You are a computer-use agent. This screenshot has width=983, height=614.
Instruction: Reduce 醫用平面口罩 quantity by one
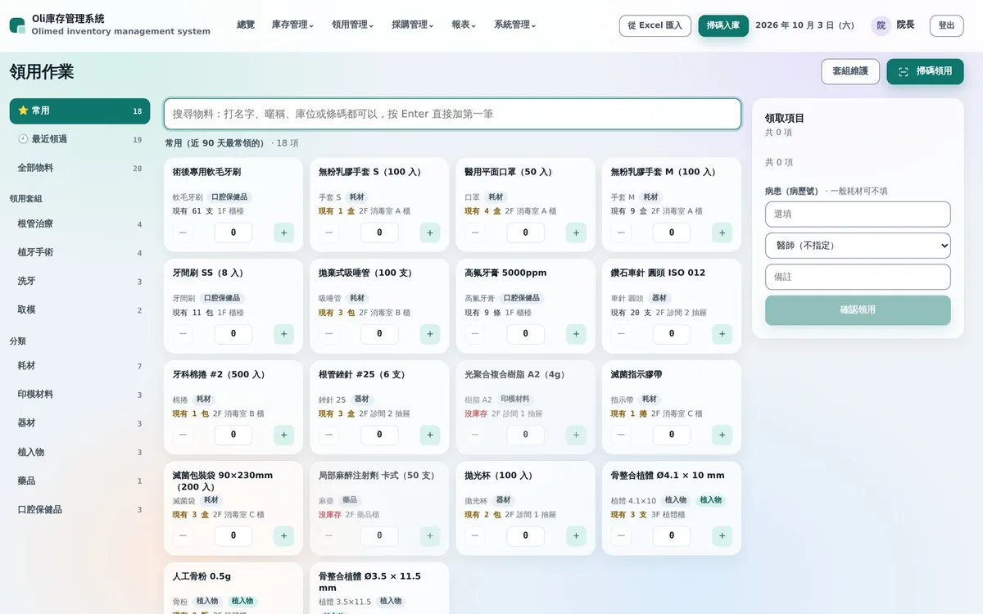point(475,233)
